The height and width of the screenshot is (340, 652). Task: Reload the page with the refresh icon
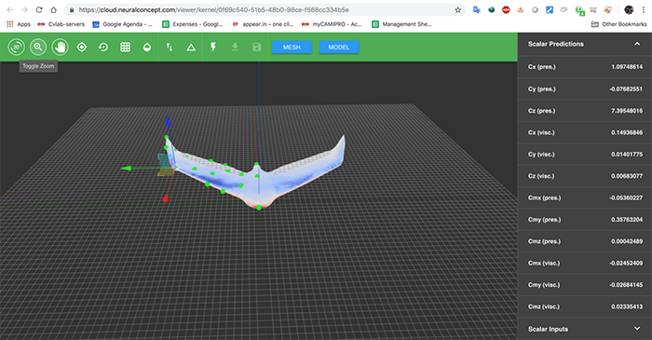point(39,9)
